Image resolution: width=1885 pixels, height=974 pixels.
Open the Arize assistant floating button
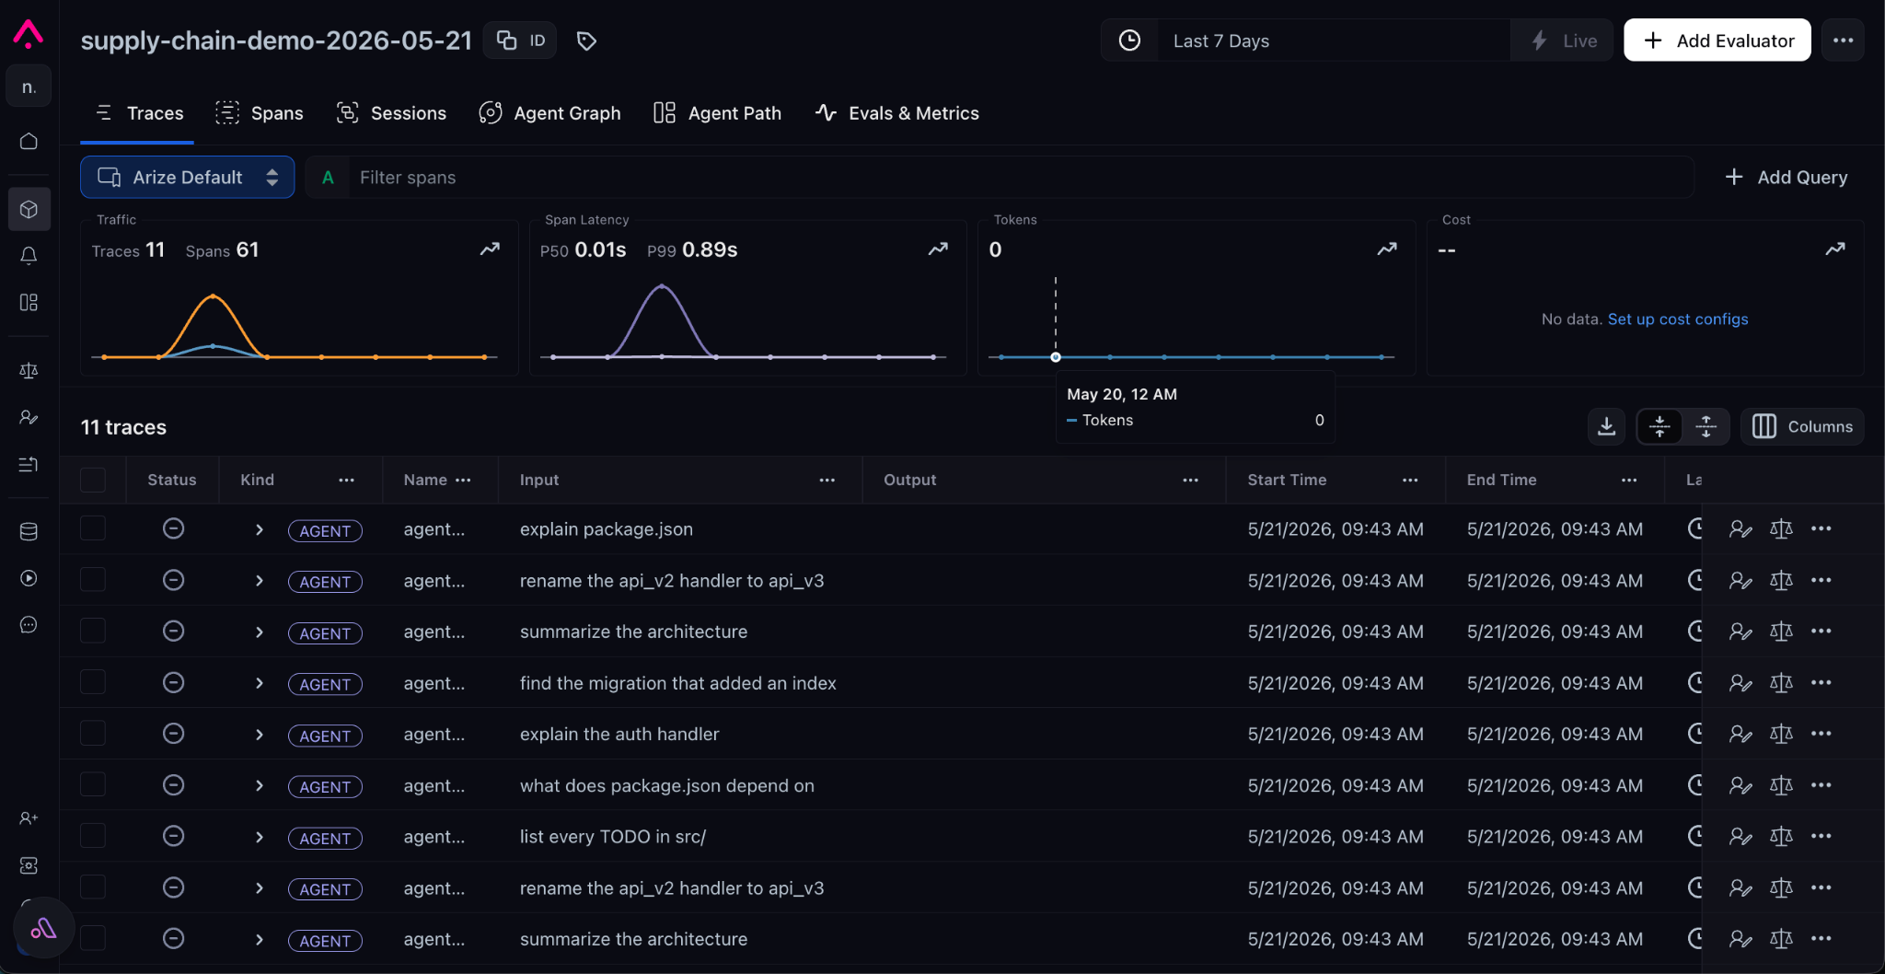(x=43, y=928)
